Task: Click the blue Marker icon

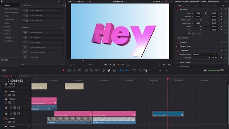Action: [x=126, y=70]
